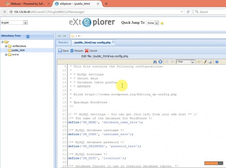Click the browser back button
The width and height of the screenshot is (226, 168).
coord(5,12)
